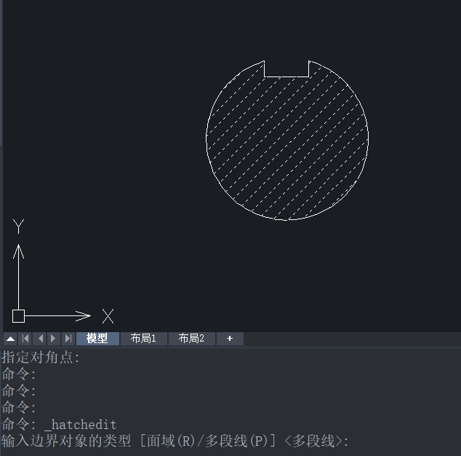Open the 布局2 layout tab
Screen dimensions: 461x456
coord(191,339)
